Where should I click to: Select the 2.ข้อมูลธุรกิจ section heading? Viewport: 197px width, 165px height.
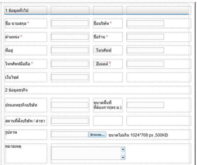pyautogui.click(x=16, y=90)
